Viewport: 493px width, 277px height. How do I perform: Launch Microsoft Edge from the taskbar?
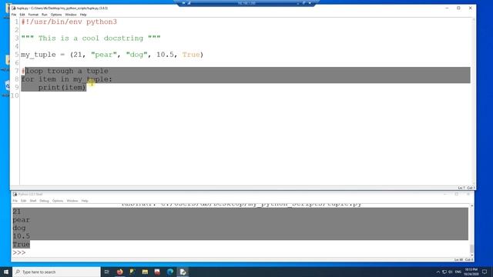170,272
